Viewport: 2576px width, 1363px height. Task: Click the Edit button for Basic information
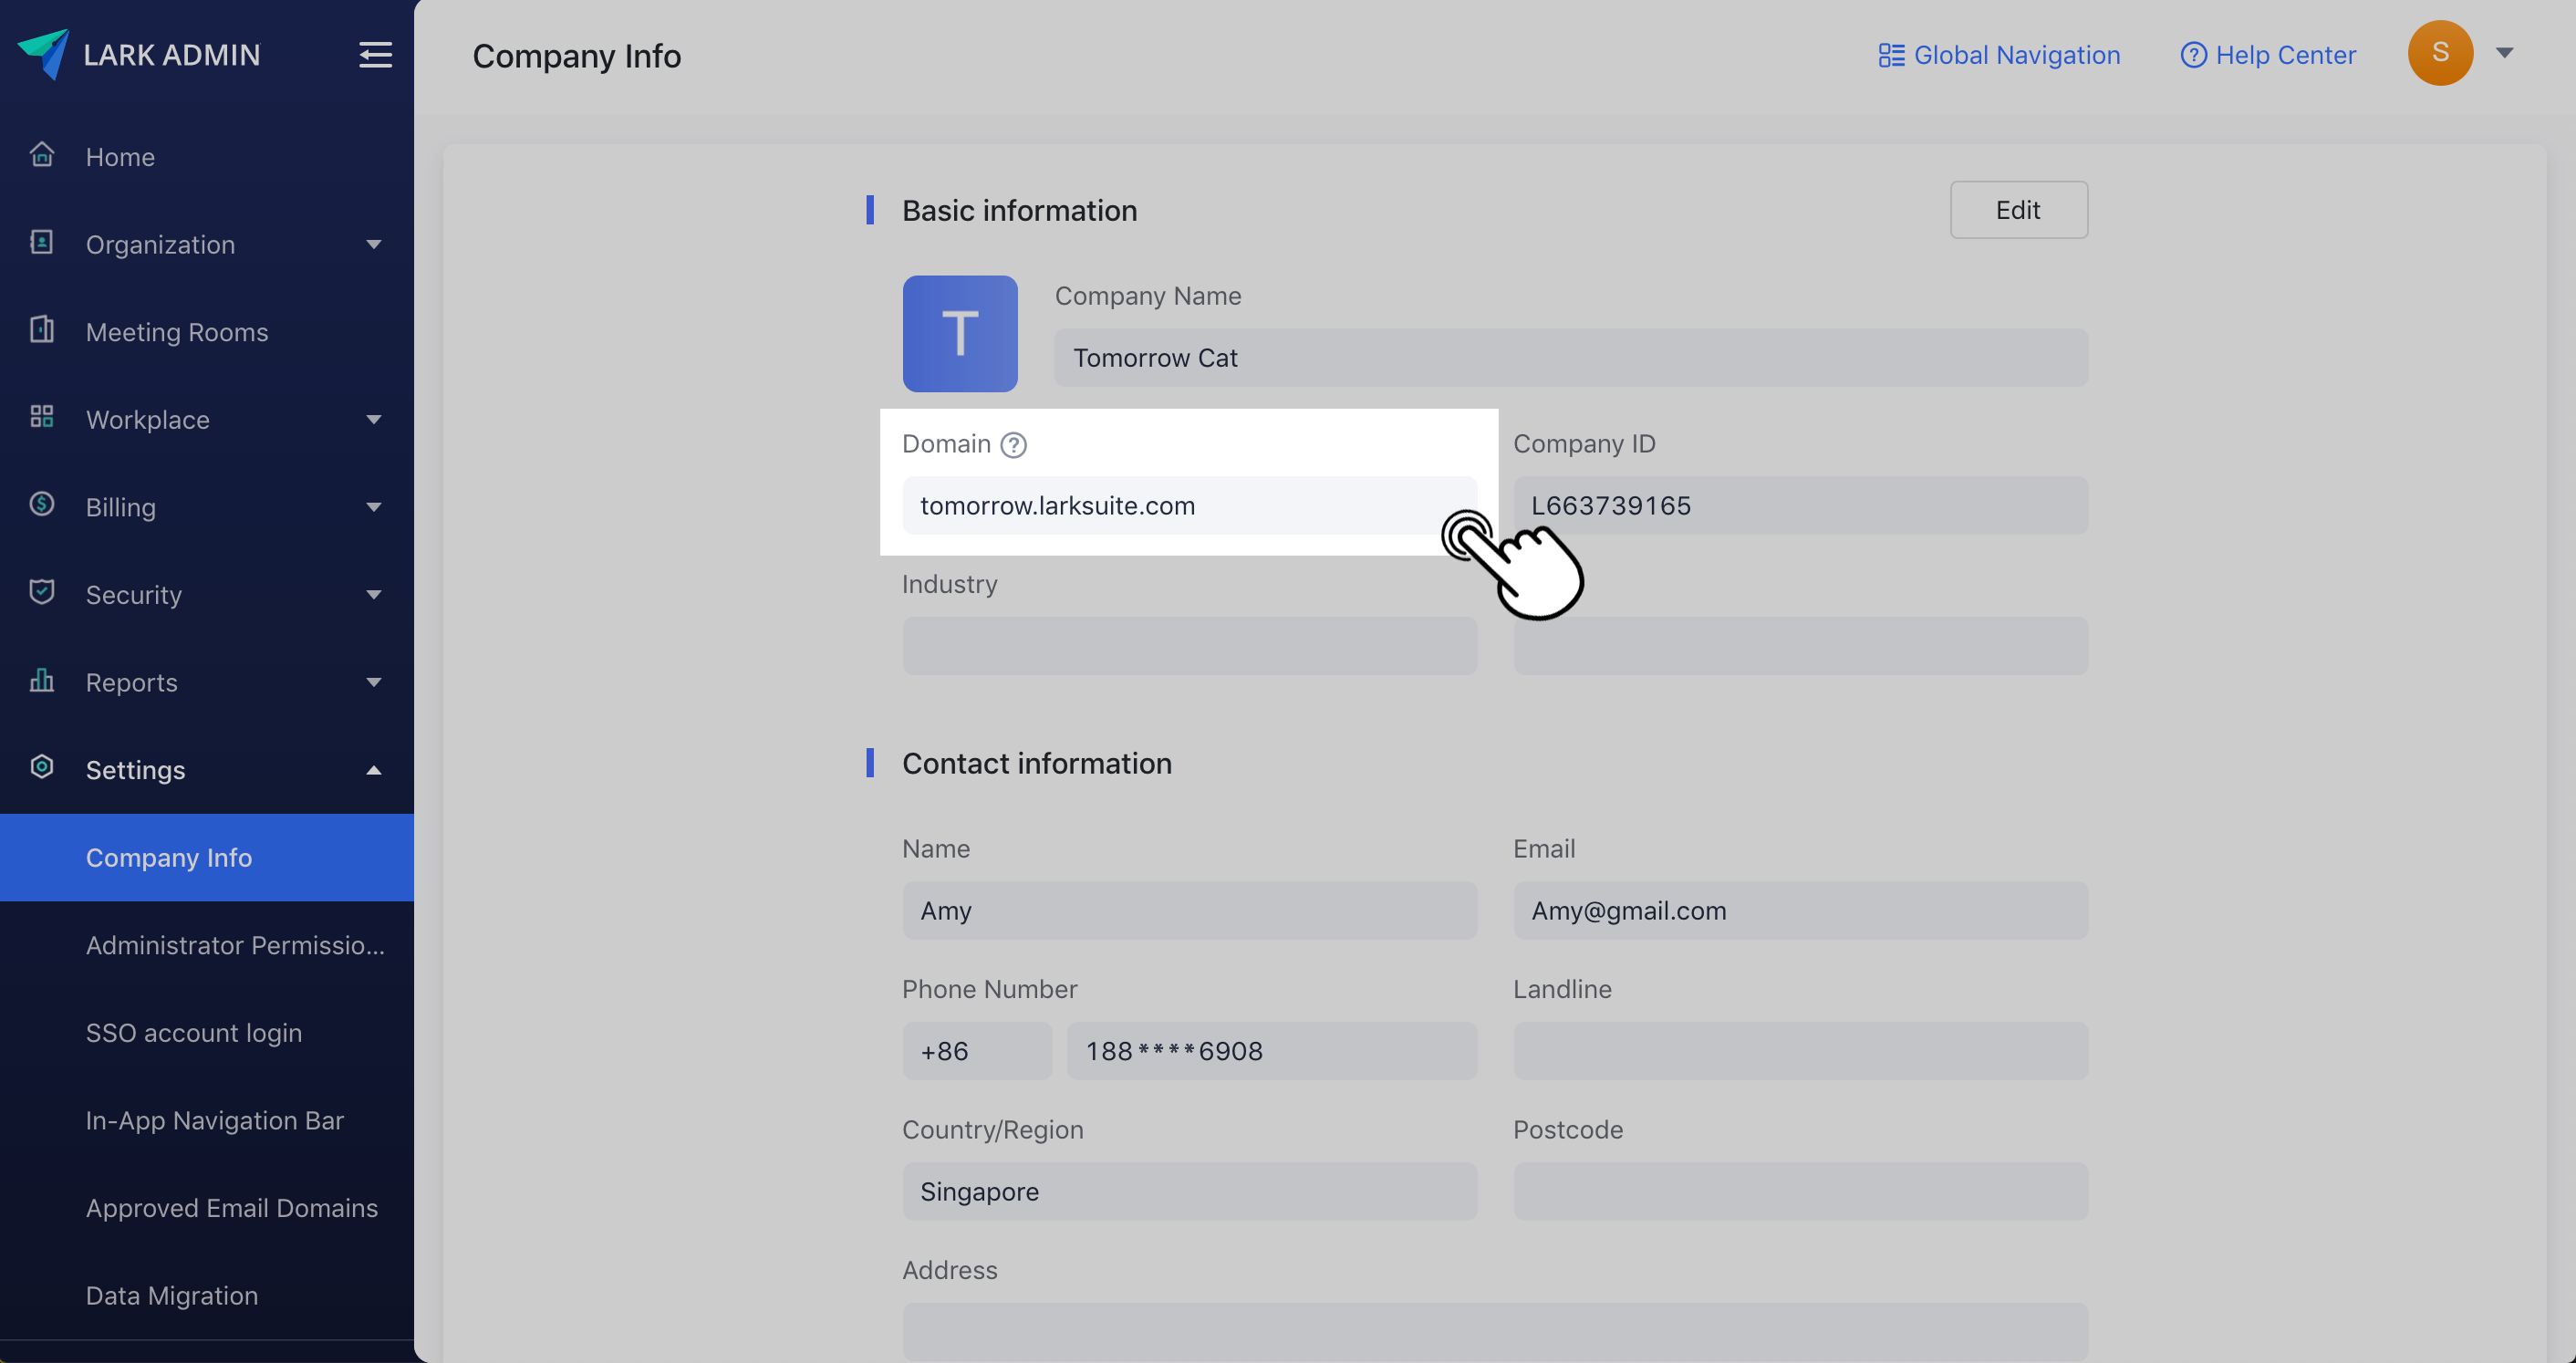(x=2017, y=210)
